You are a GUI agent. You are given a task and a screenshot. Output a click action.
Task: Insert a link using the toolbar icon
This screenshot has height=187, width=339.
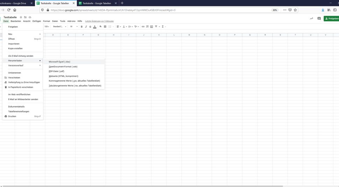[x=143, y=27]
